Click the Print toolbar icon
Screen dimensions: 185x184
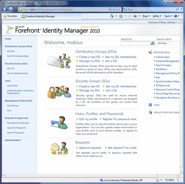point(135,16)
